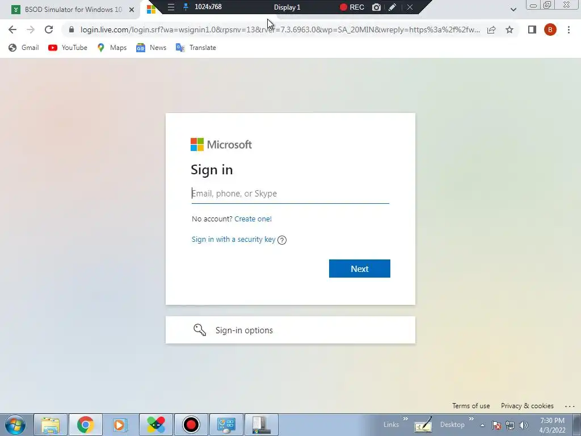Show hidden tray icons arrow
Image resolution: width=581 pixels, height=436 pixels.
[x=482, y=425]
